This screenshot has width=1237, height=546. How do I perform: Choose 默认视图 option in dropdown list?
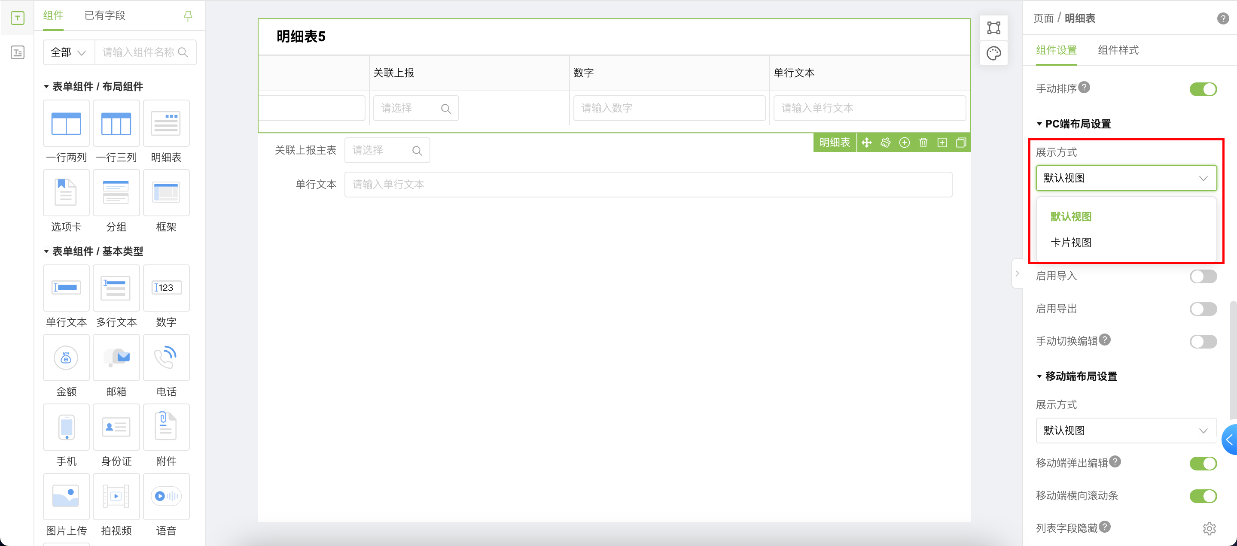click(x=1070, y=216)
